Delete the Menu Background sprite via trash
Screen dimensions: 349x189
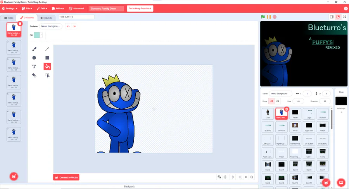point(287,109)
